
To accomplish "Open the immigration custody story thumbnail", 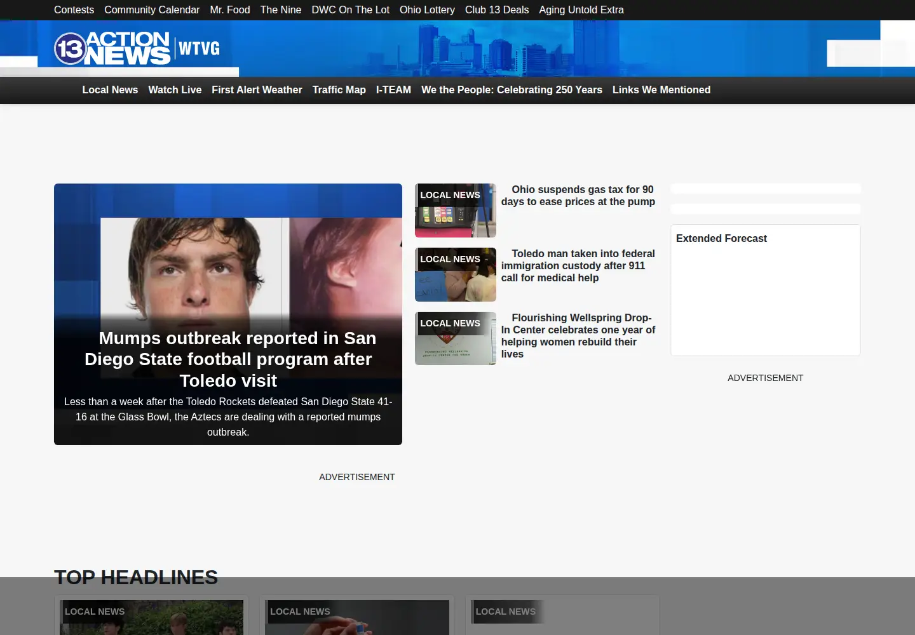I will click(456, 275).
